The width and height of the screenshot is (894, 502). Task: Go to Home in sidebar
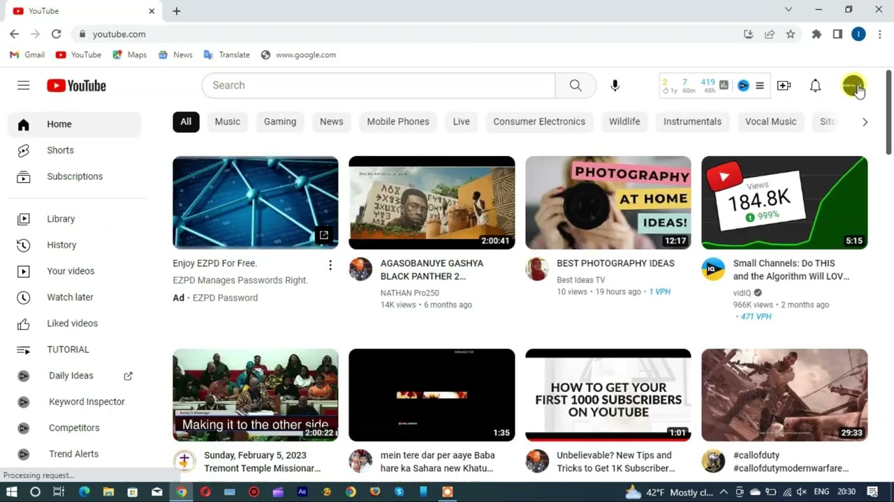tap(75, 124)
